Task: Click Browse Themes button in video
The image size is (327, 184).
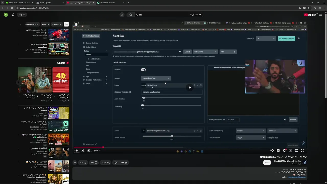Action: [287, 38]
